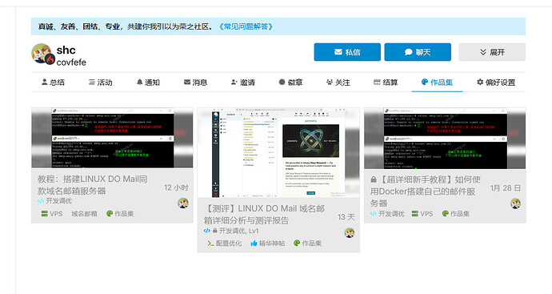View the 徽章 badges tab
This screenshot has width=552, height=294.
(x=290, y=83)
